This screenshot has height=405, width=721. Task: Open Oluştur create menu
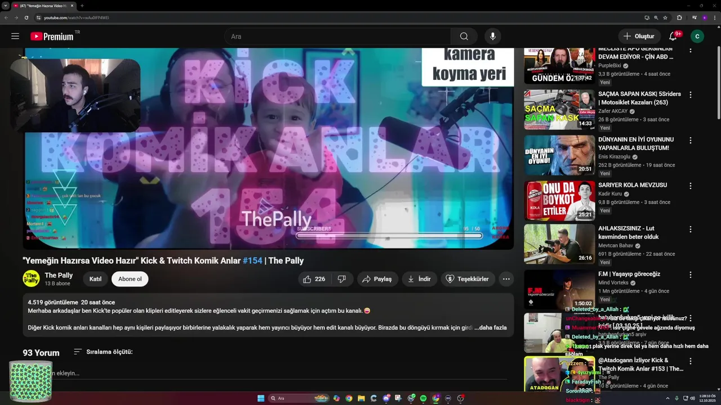click(x=639, y=36)
